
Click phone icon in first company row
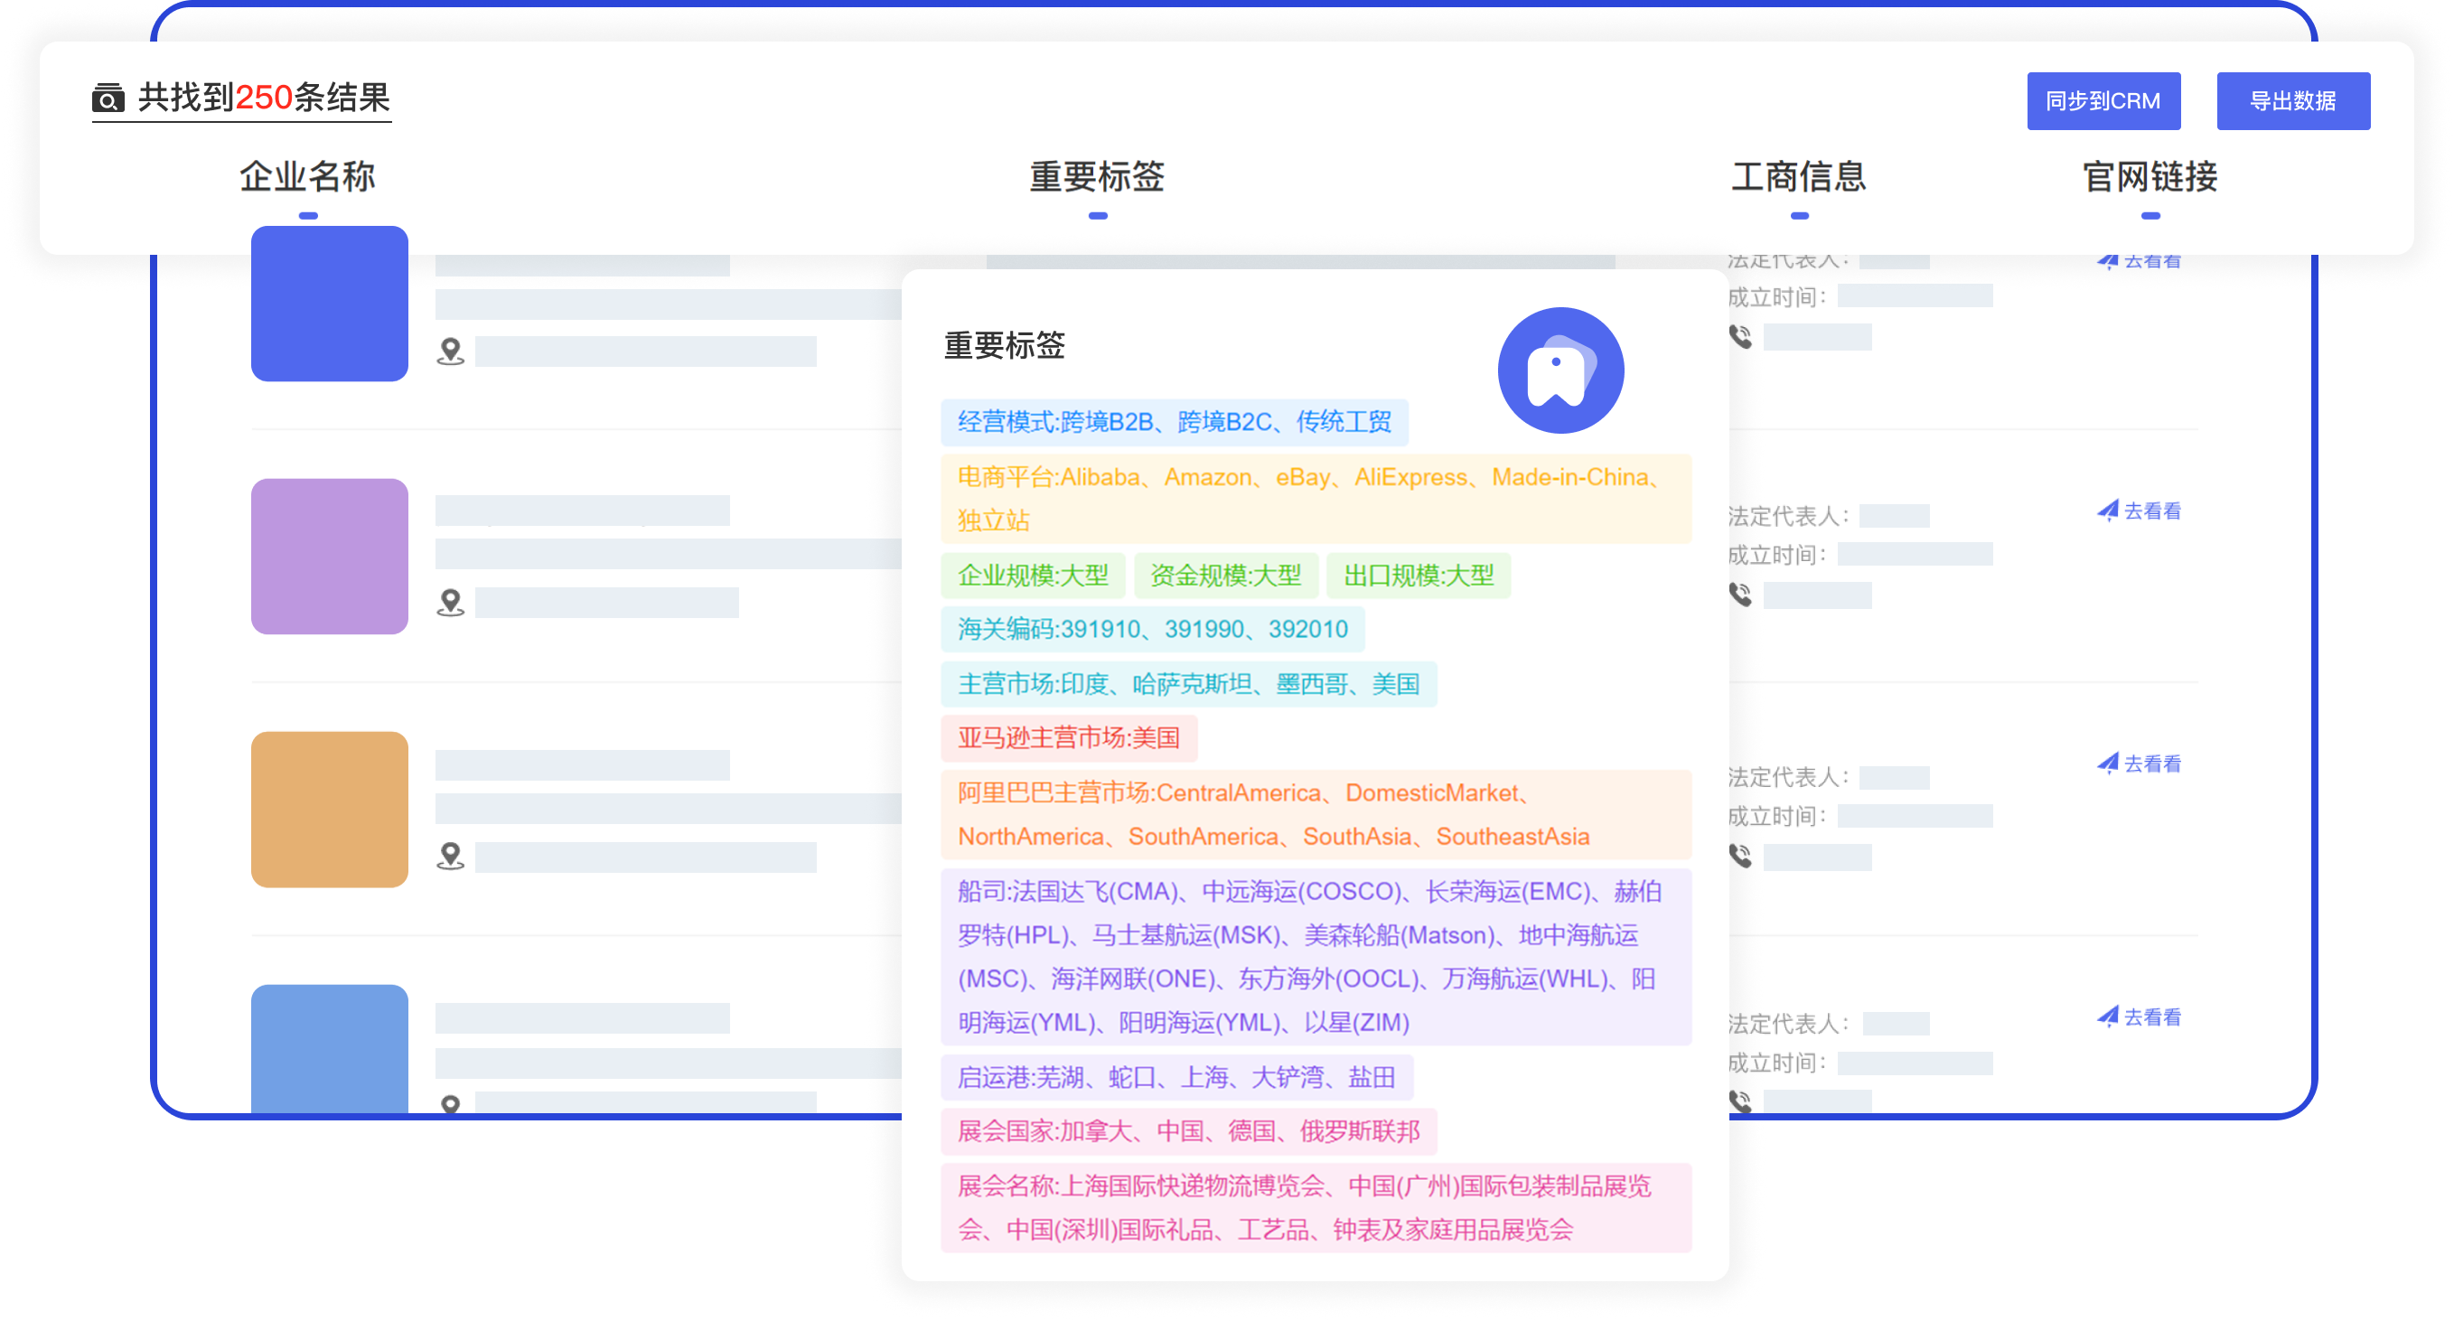[x=1739, y=337]
